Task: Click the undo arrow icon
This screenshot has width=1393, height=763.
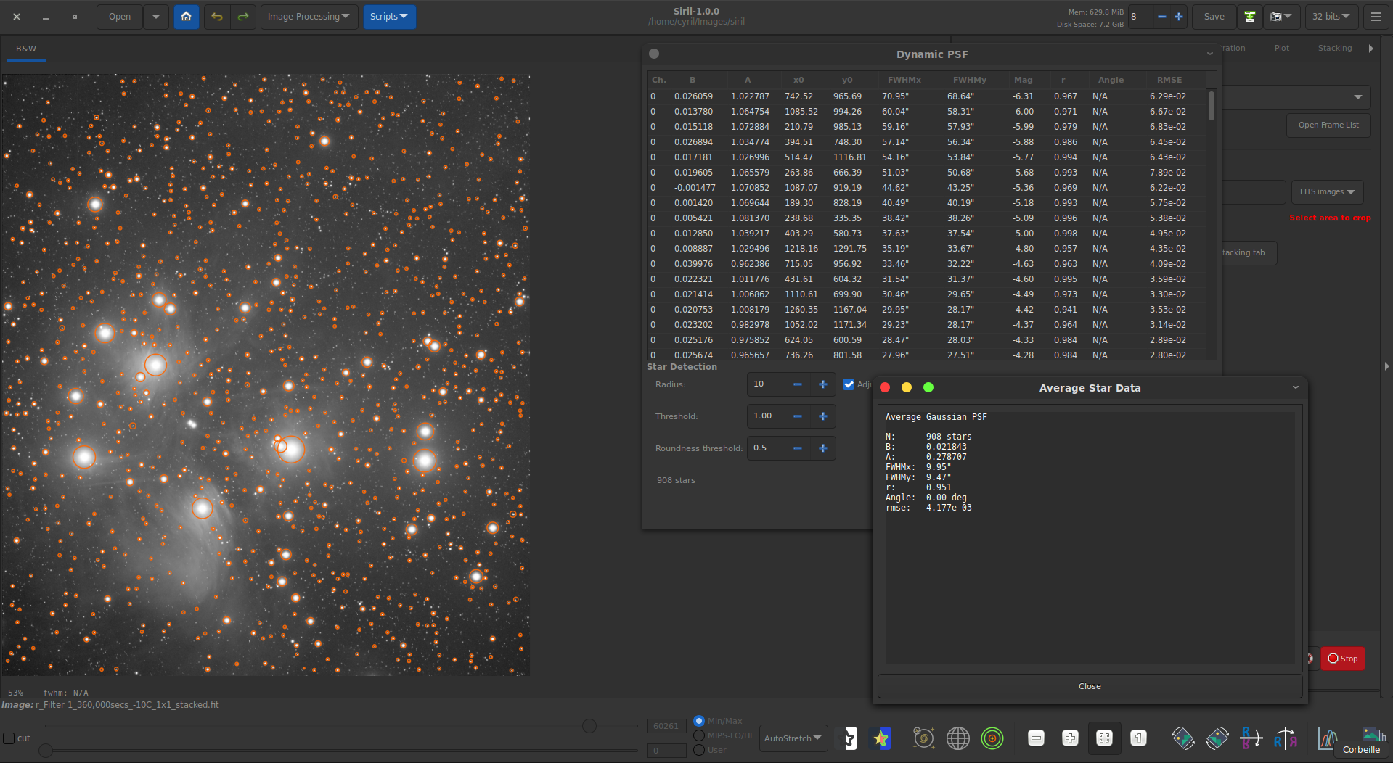Action: click(x=217, y=17)
